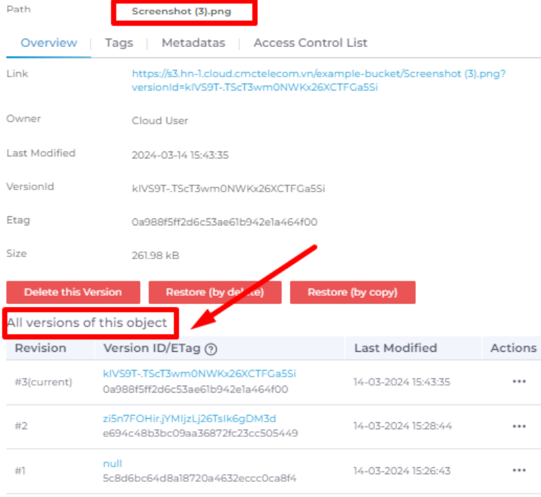This screenshot has height=497, width=541.
Task: Open actions menu for revision #2
Action: pos(519,426)
